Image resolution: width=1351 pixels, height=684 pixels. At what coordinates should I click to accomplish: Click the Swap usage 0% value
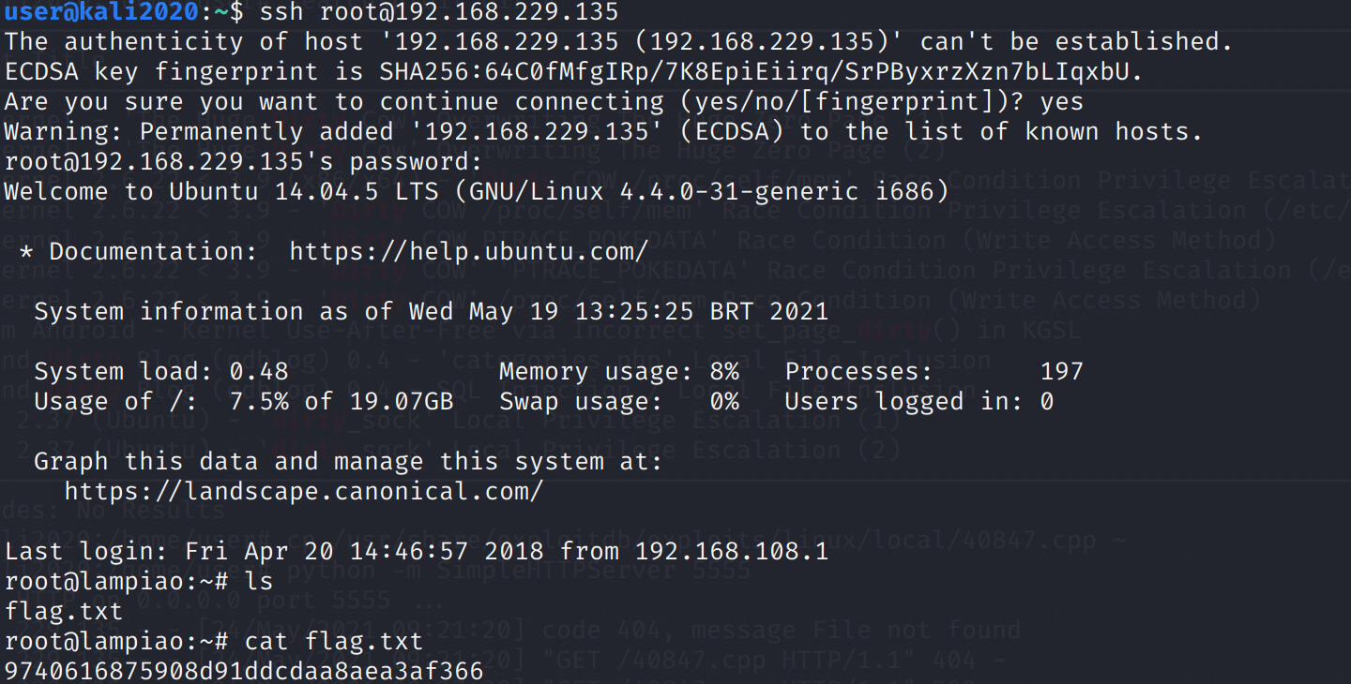pos(723,401)
